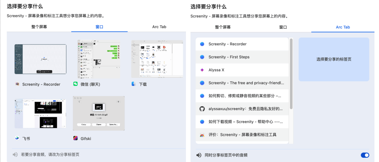Image resolution: width=379 pixels, height=162 pixels.
Task: Choose the Gifski window thumbnail
Action: pos(99,113)
